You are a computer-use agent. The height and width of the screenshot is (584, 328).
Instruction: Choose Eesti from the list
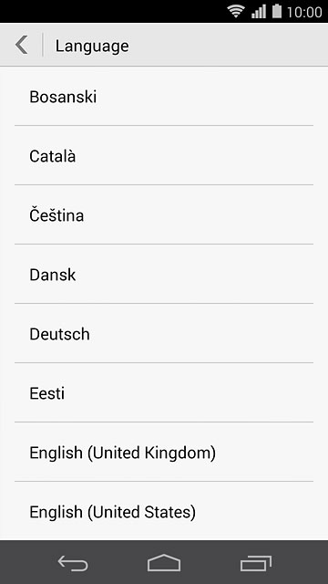pyautogui.click(x=164, y=392)
